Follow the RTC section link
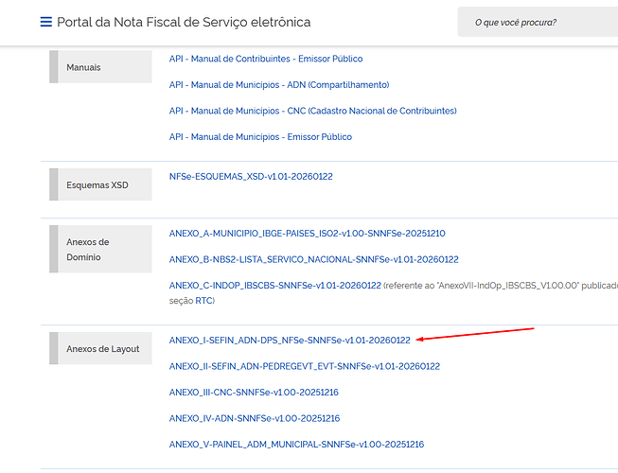 pos(203,301)
